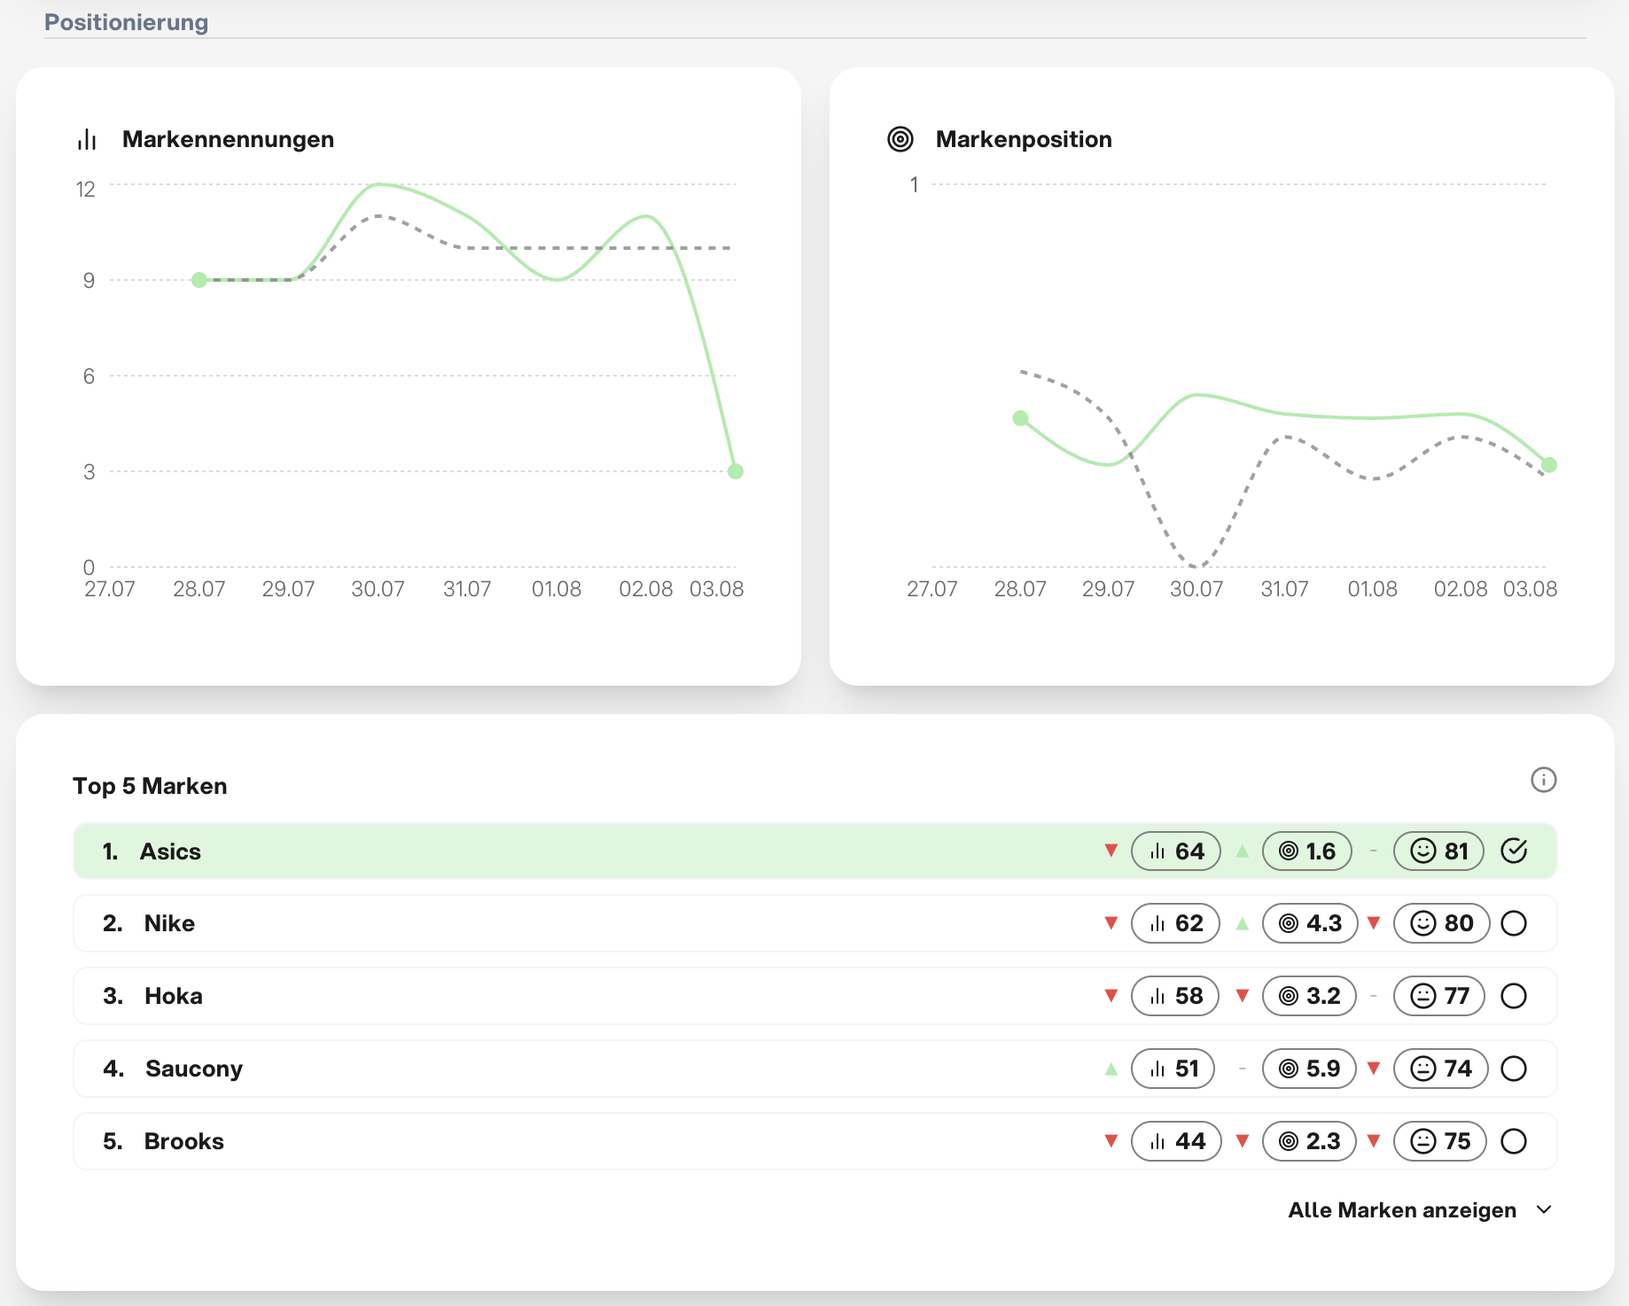Image resolution: width=1629 pixels, height=1306 pixels.
Task: Click Saucony mentions badge showing 51
Action: pyautogui.click(x=1173, y=1069)
